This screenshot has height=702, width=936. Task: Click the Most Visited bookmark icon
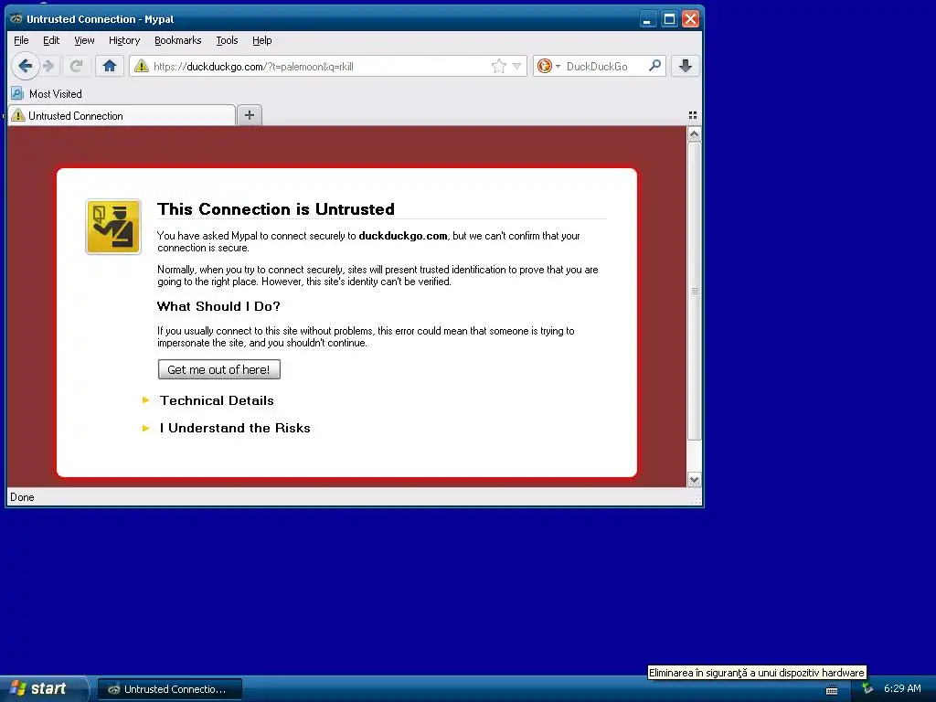pos(17,94)
